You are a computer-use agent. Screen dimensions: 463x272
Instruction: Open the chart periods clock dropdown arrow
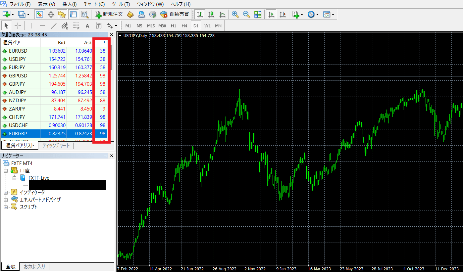pos(317,15)
